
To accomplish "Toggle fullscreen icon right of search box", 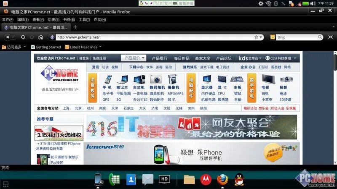I will click(330, 37).
